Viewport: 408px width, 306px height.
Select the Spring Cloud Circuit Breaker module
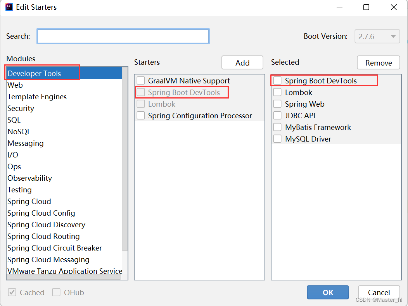[x=64, y=248]
